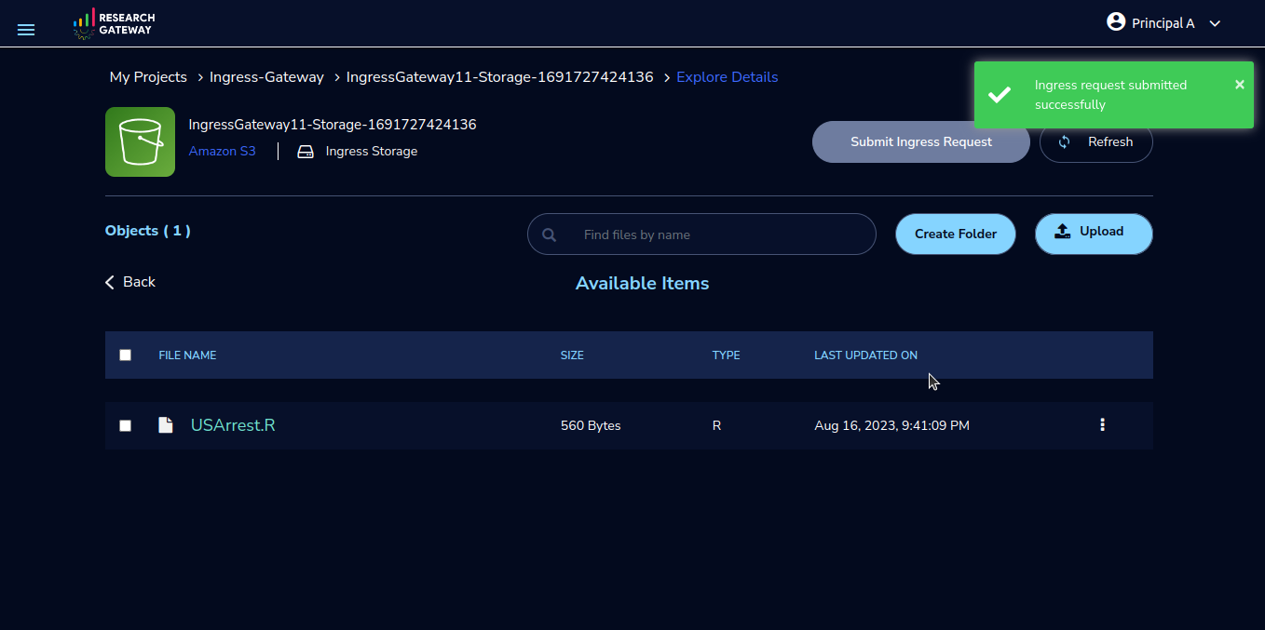Click the storage title IngressGateway11-Storage-1691727424136
Screen dimensions: 1265x630
333,125
